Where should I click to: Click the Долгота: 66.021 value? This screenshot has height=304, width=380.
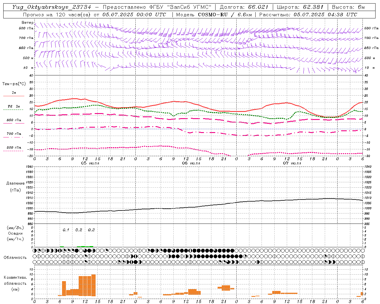(244, 7)
